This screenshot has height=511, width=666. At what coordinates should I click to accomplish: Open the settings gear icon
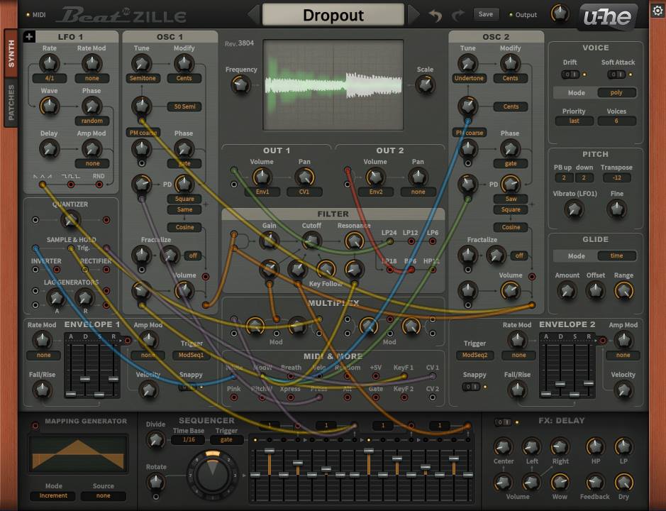click(657, 11)
